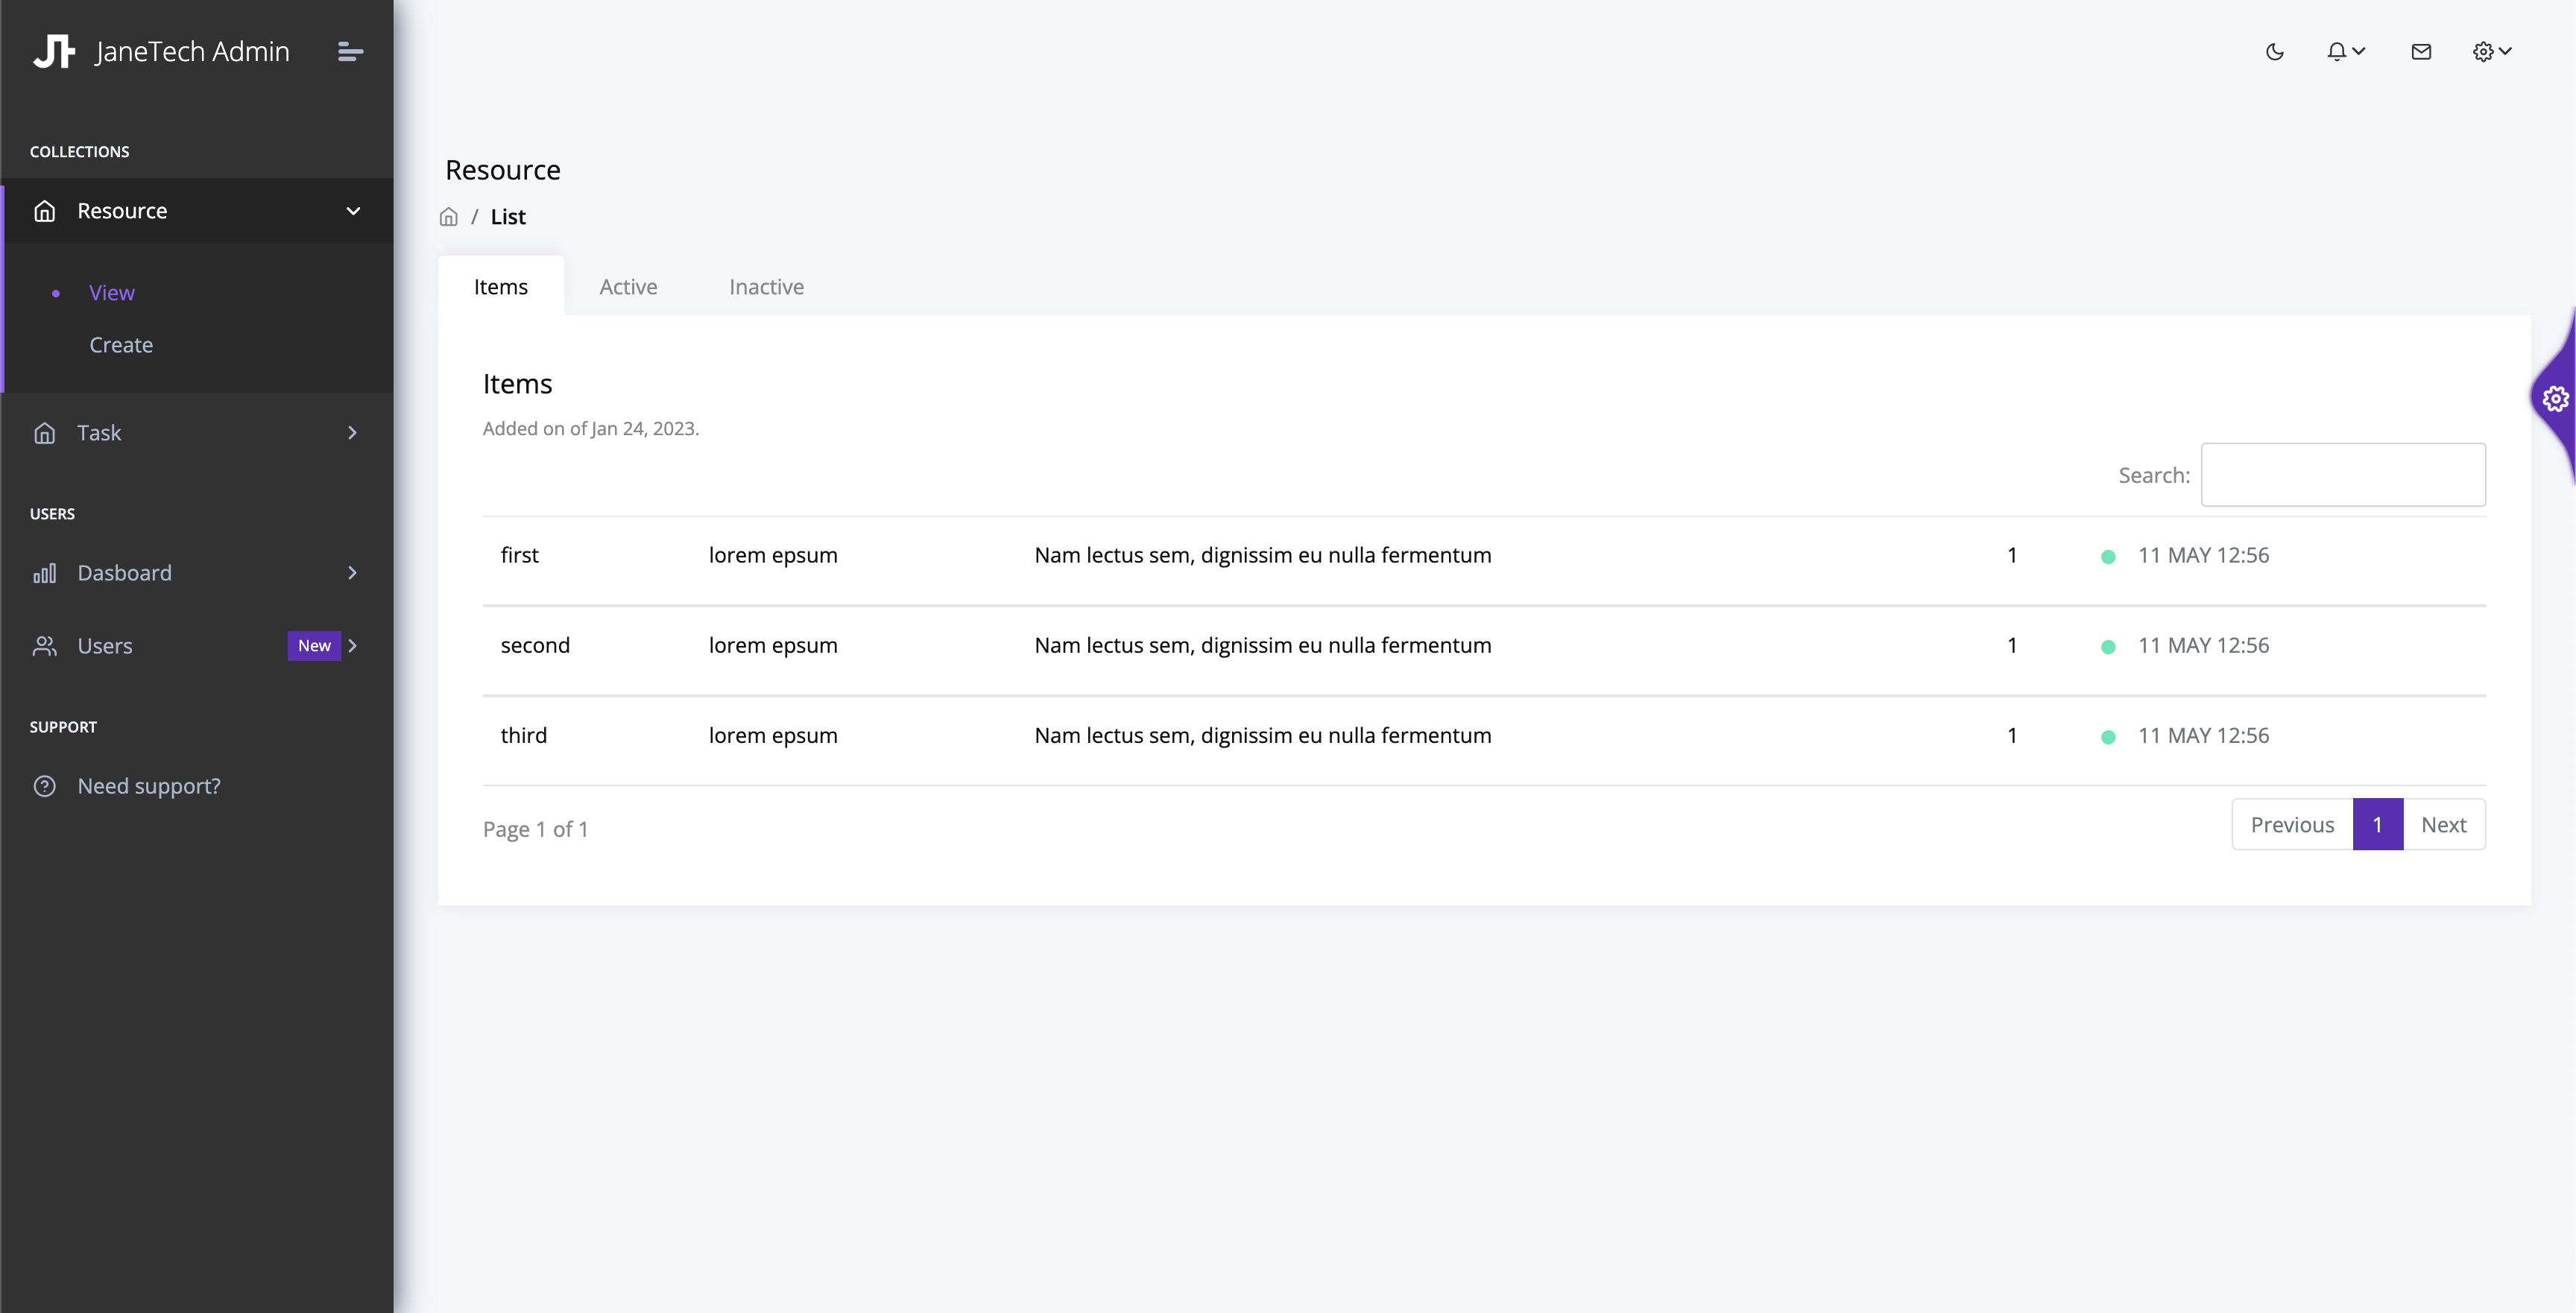This screenshot has height=1313, width=2576.
Task: Open the notifications bell dropdown
Action: click(x=2344, y=52)
